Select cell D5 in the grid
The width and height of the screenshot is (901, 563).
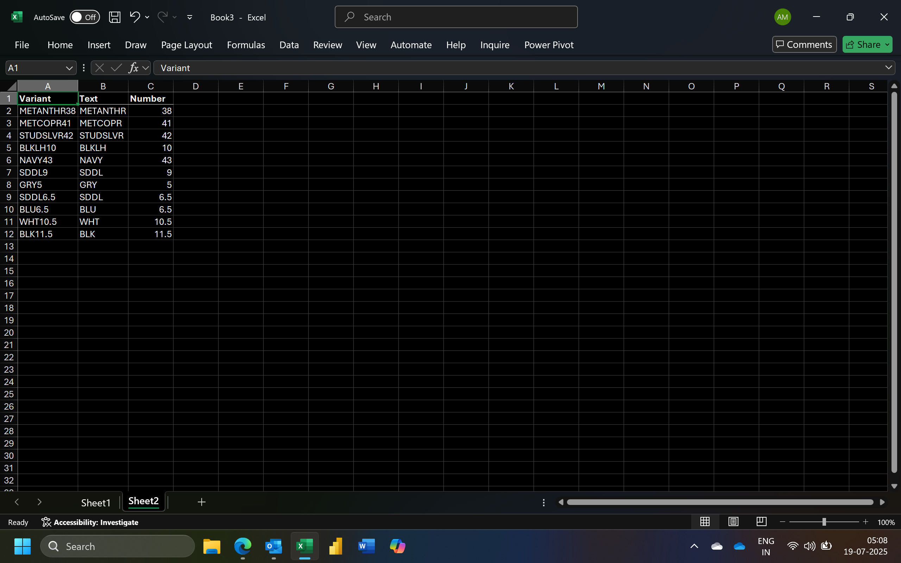point(196,147)
